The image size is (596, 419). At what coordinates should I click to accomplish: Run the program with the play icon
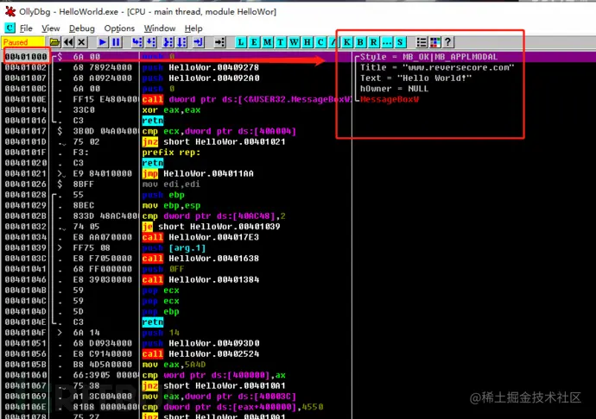pyautogui.click(x=102, y=42)
